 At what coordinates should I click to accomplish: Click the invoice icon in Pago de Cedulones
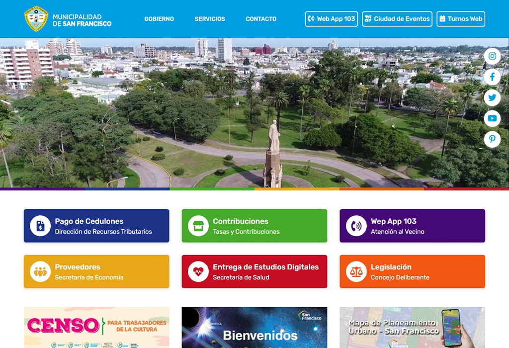point(40,226)
